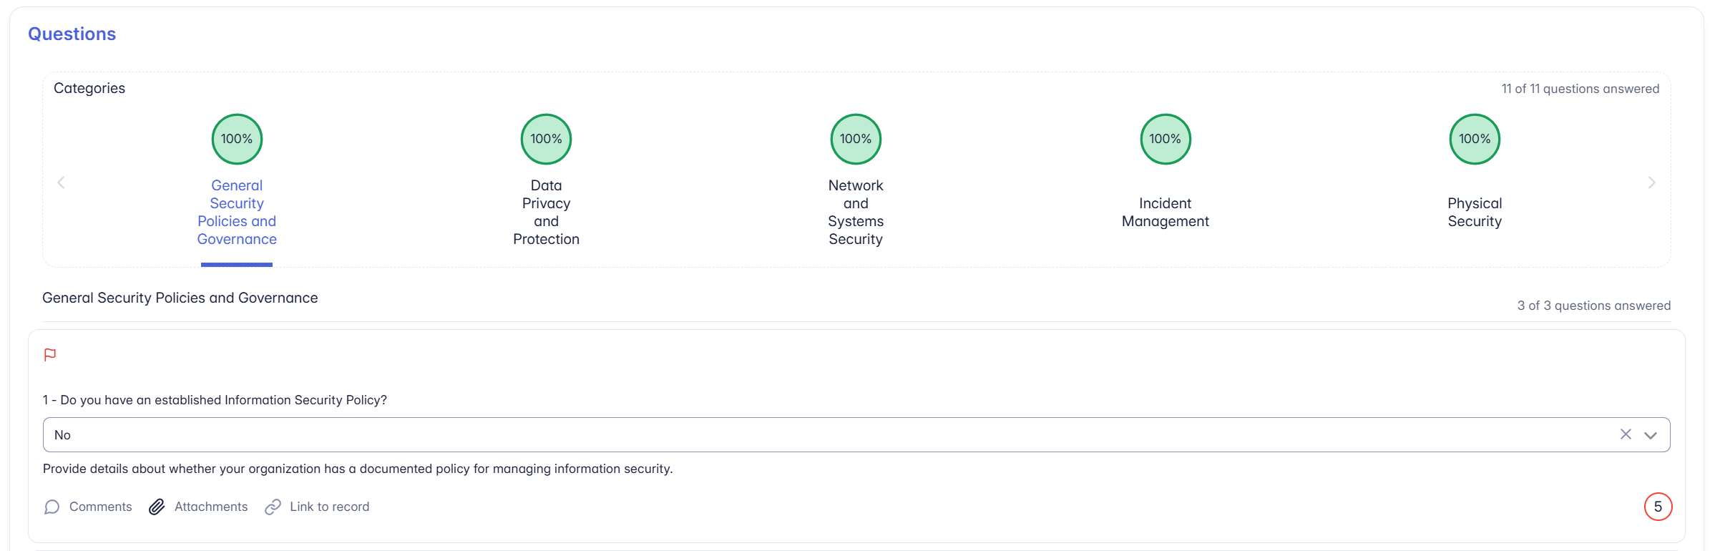
Task: Click the Attachments paperclip icon
Action: (x=157, y=507)
